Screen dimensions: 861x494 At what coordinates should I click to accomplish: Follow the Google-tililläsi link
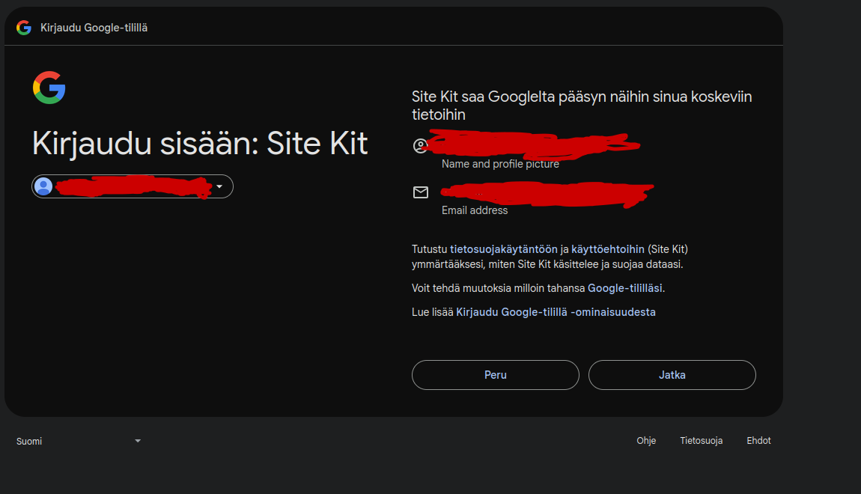tap(625, 288)
